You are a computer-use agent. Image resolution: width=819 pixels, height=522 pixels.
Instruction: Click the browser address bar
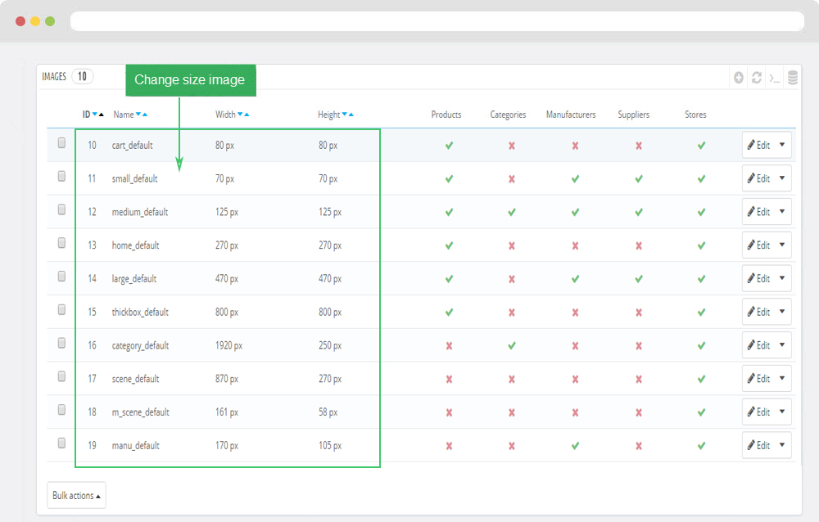coord(437,21)
